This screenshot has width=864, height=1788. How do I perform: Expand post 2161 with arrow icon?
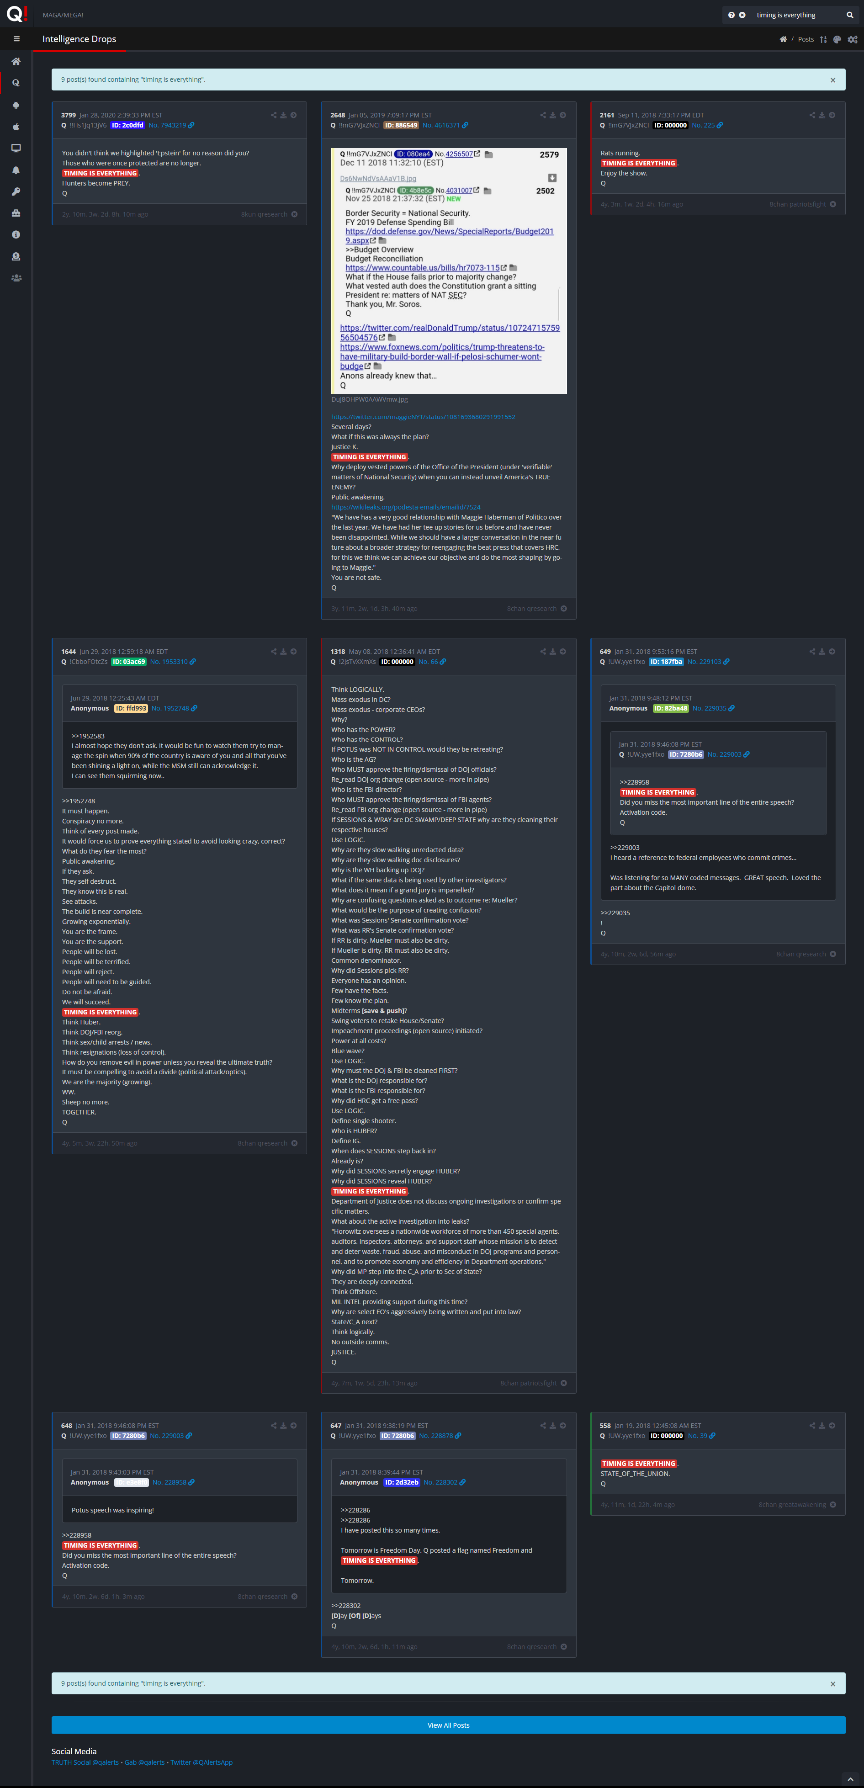[832, 115]
